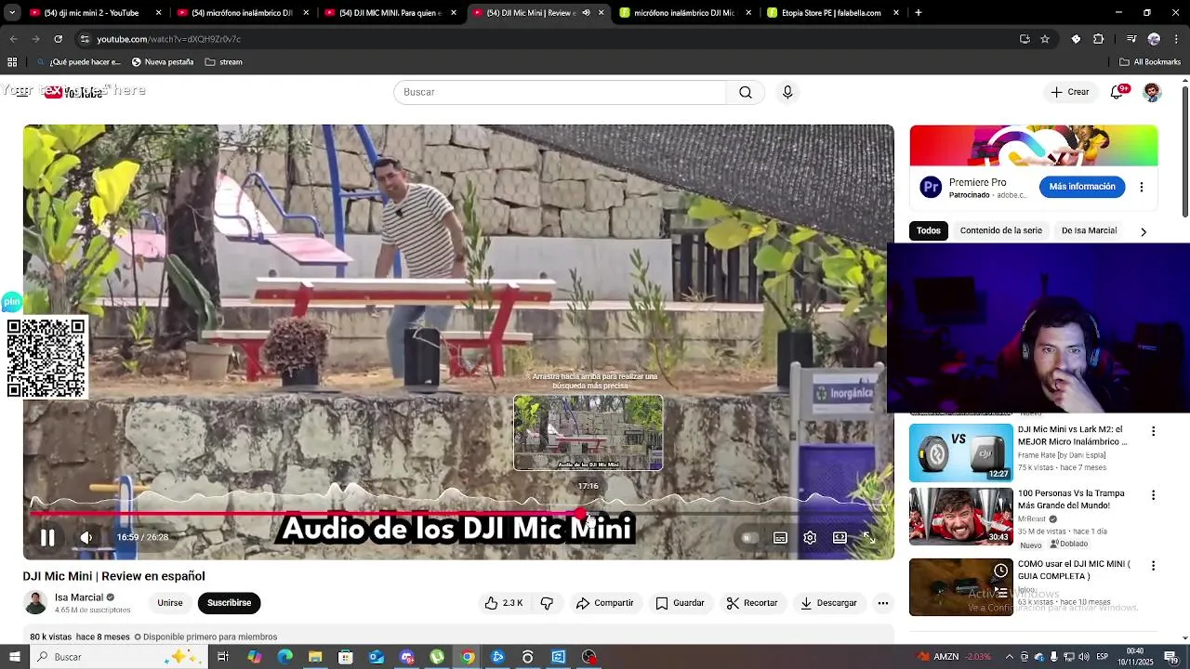Select the Todos filter chip
The width and height of the screenshot is (1190, 669).
929,230
